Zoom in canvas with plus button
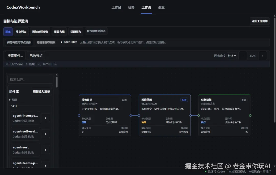 click(x=263, y=56)
